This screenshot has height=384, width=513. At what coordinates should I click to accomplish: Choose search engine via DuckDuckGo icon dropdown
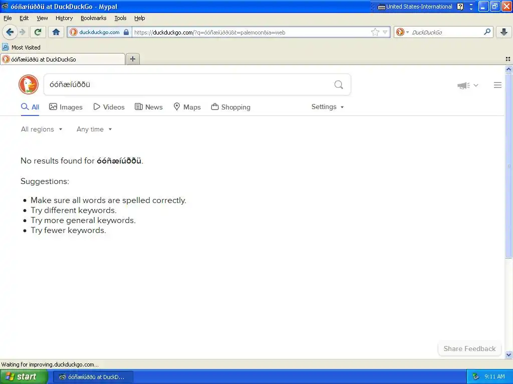(x=402, y=32)
